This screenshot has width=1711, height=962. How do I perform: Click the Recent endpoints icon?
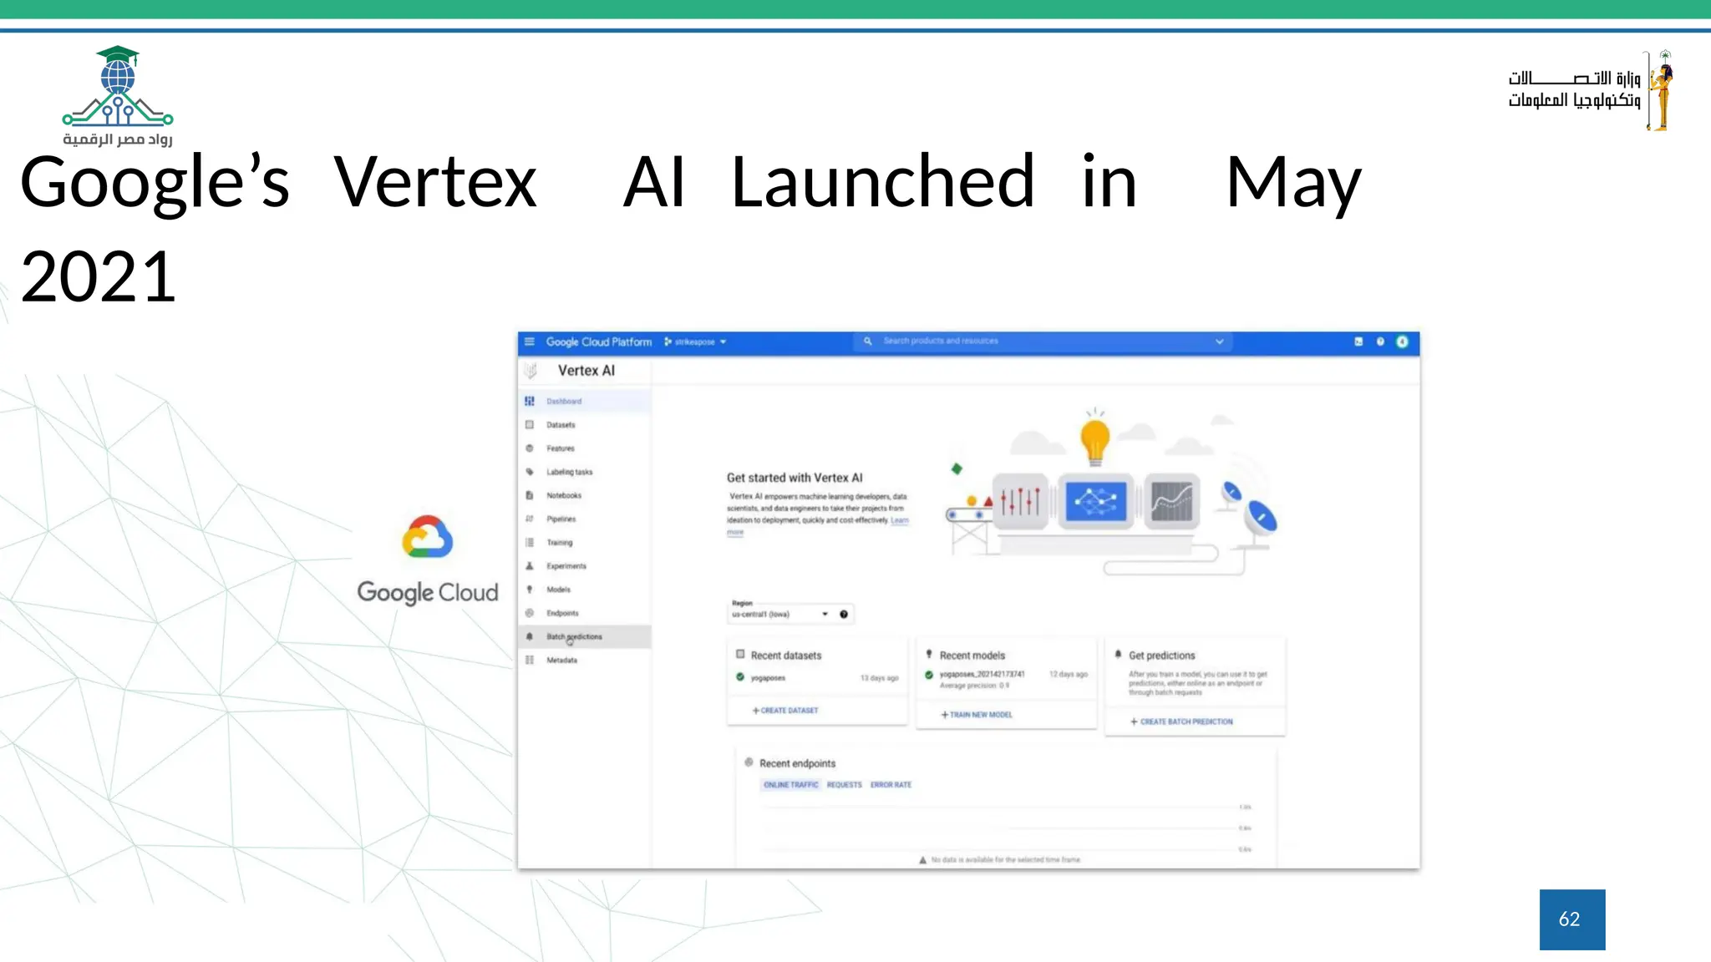point(749,762)
